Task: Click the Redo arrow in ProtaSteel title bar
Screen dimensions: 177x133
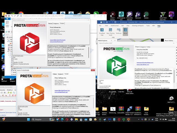Action: click(x=113, y=22)
